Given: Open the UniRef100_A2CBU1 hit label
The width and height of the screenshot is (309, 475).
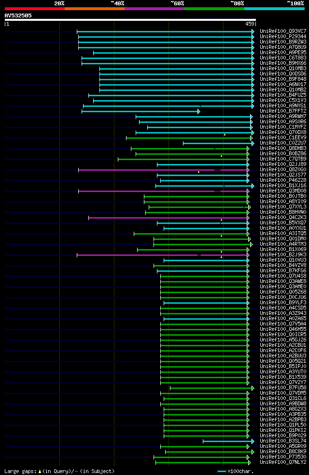Looking at the screenshot, I should coord(283,345).
